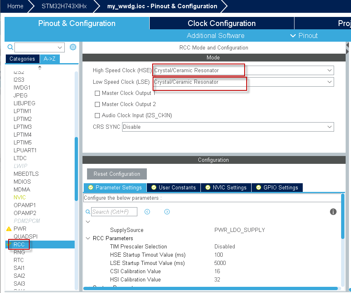This screenshot has width=351, height=293.
Task: Go to previous search result arrow
Action: (x=147, y=212)
